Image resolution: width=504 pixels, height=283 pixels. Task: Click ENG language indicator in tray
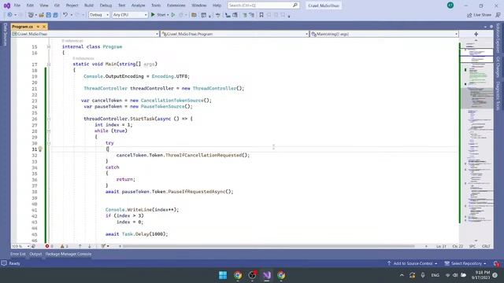click(x=435, y=275)
